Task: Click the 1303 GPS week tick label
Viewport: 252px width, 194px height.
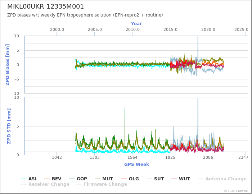Action: pyautogui.click(x=94, y=157)
